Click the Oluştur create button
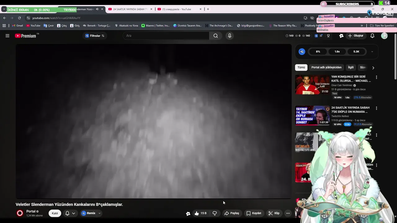 tap(355, 36)
